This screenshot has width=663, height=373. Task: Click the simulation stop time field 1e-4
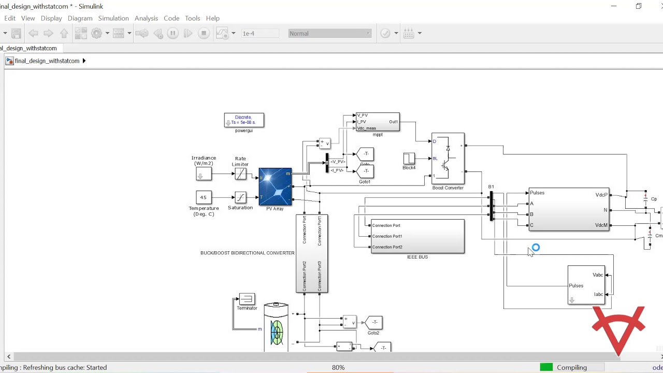260,33
